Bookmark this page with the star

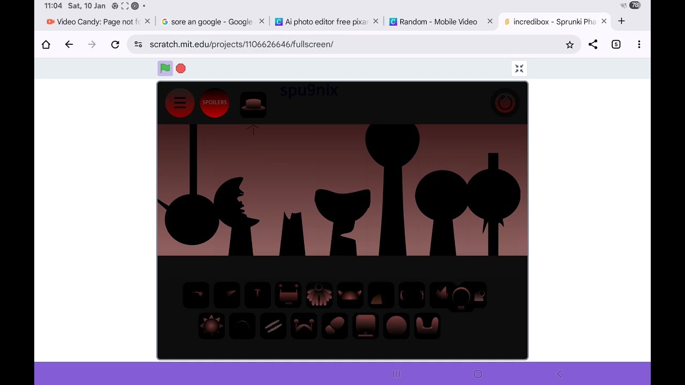(x=569, y=44)
